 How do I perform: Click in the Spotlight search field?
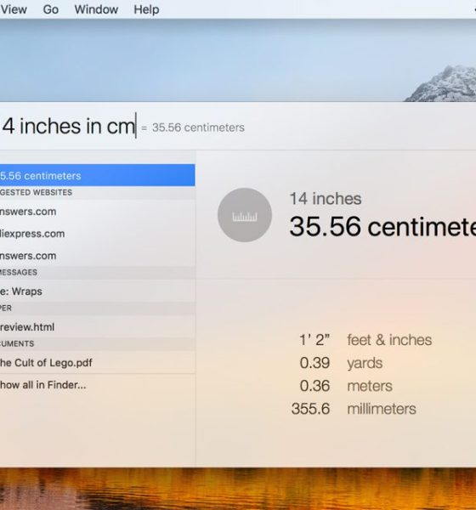(238, 126)
